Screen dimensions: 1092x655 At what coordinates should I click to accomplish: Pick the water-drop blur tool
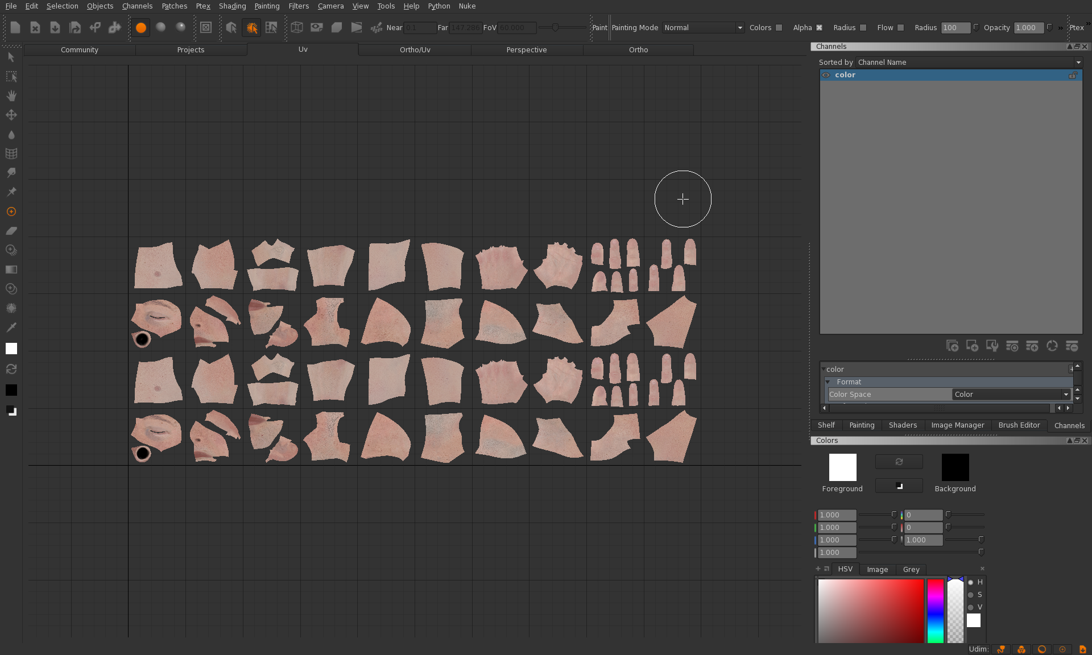click(x=11, y=135)
